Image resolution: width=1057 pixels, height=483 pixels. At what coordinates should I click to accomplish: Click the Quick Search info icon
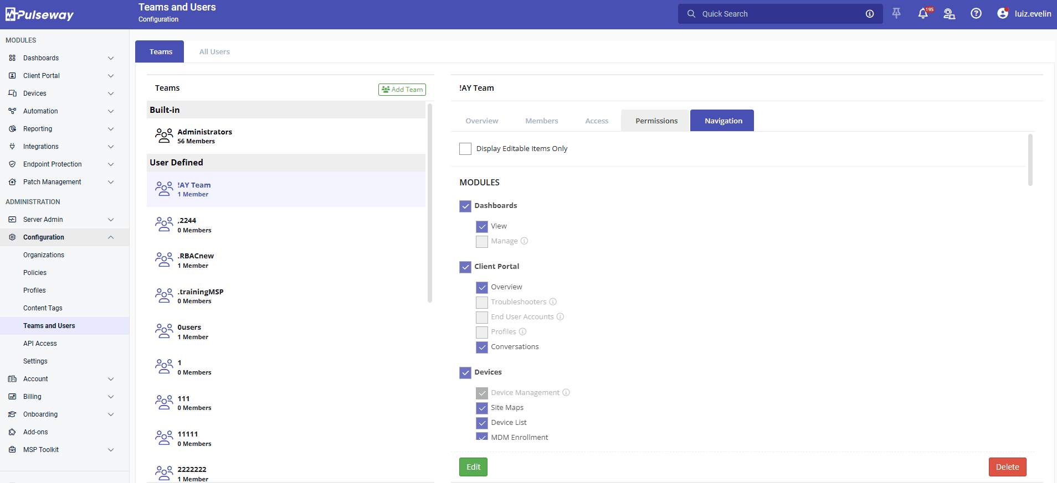point(870,14)
